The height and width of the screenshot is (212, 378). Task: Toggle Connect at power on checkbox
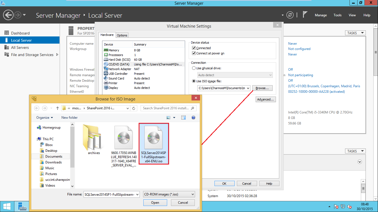coord(194,53)
